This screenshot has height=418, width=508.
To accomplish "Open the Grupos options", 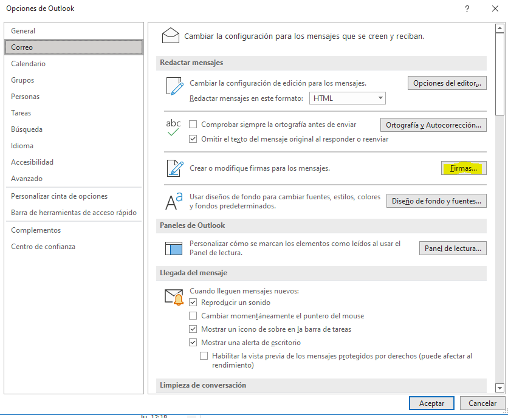I will pyautogui.click(x=74, y=80).
